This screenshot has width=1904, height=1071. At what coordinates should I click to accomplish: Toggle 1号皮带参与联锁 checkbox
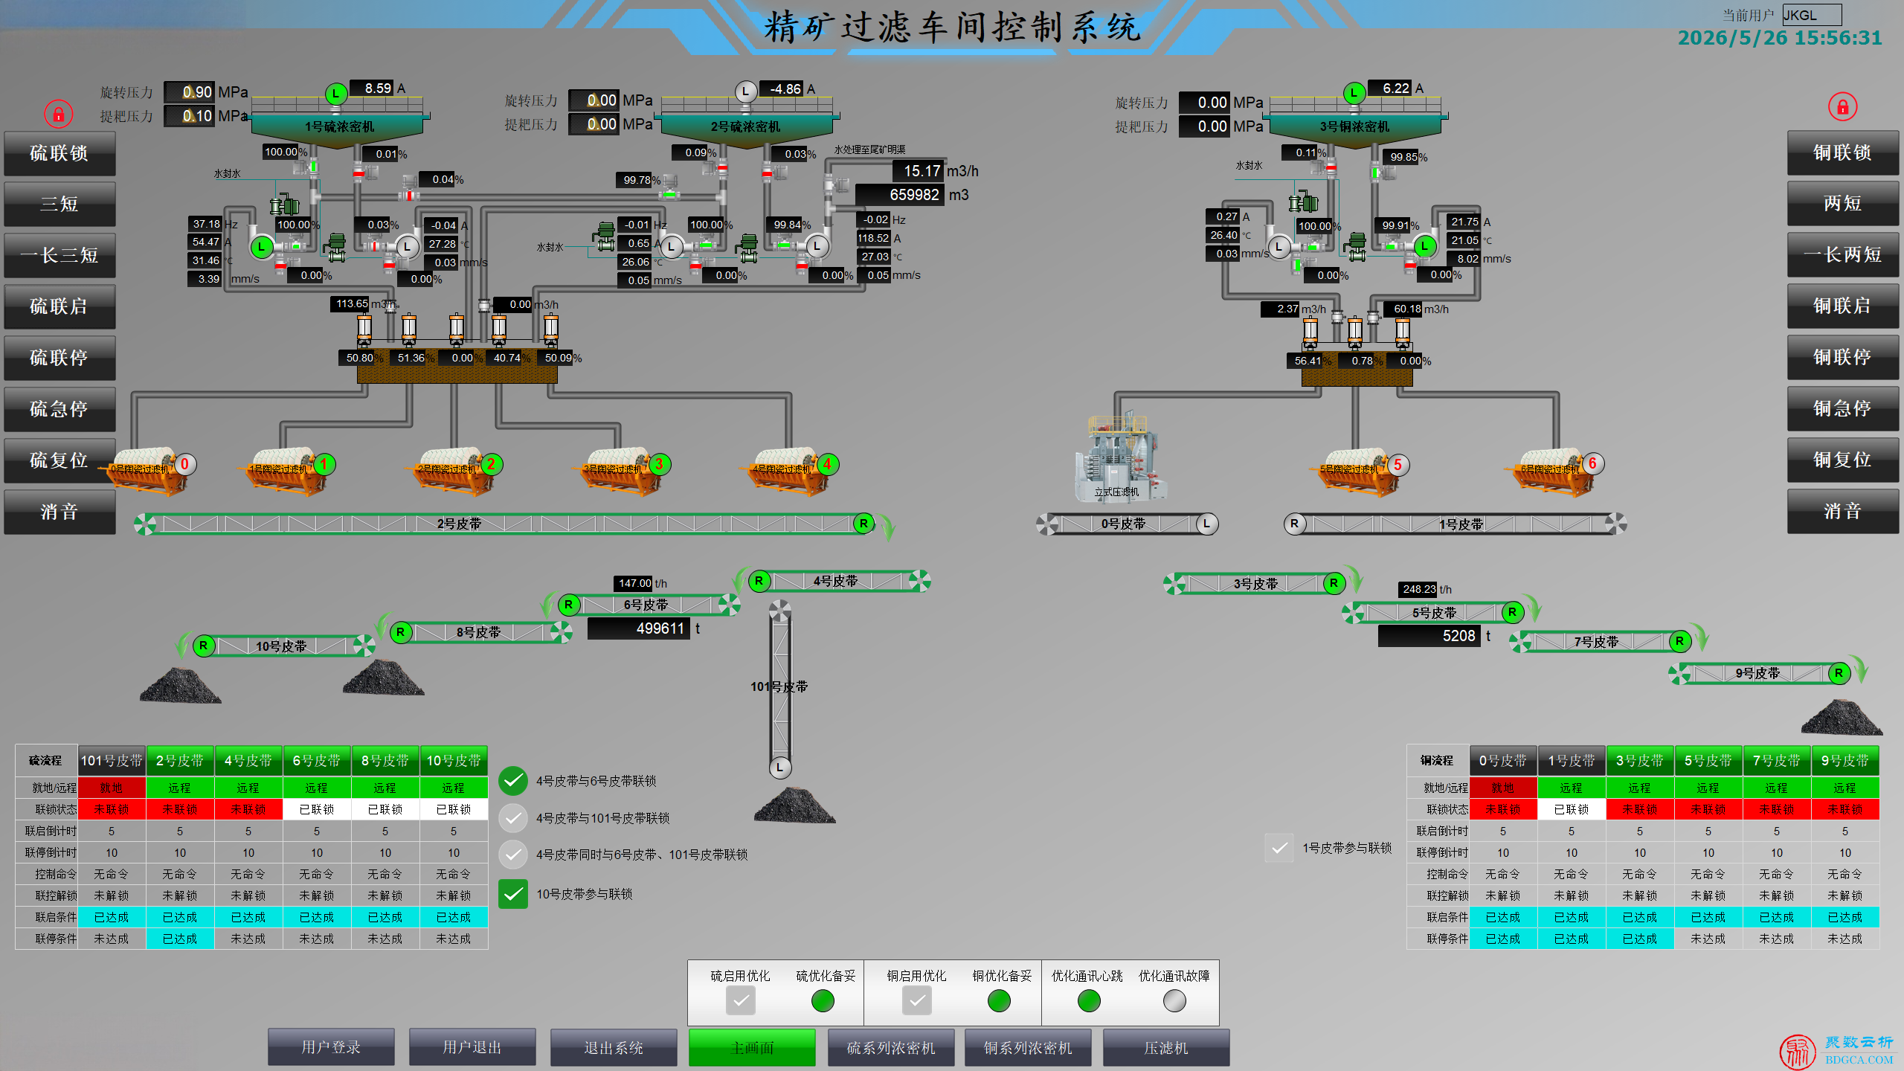point(1279,848)
